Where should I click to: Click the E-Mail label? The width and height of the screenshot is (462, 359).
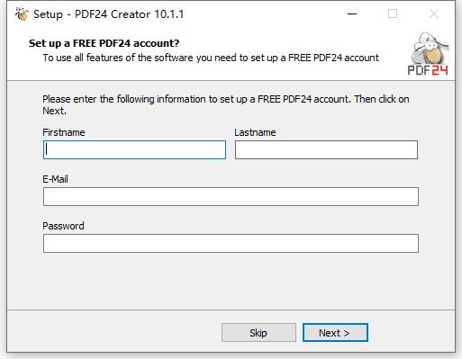(55, 179)
